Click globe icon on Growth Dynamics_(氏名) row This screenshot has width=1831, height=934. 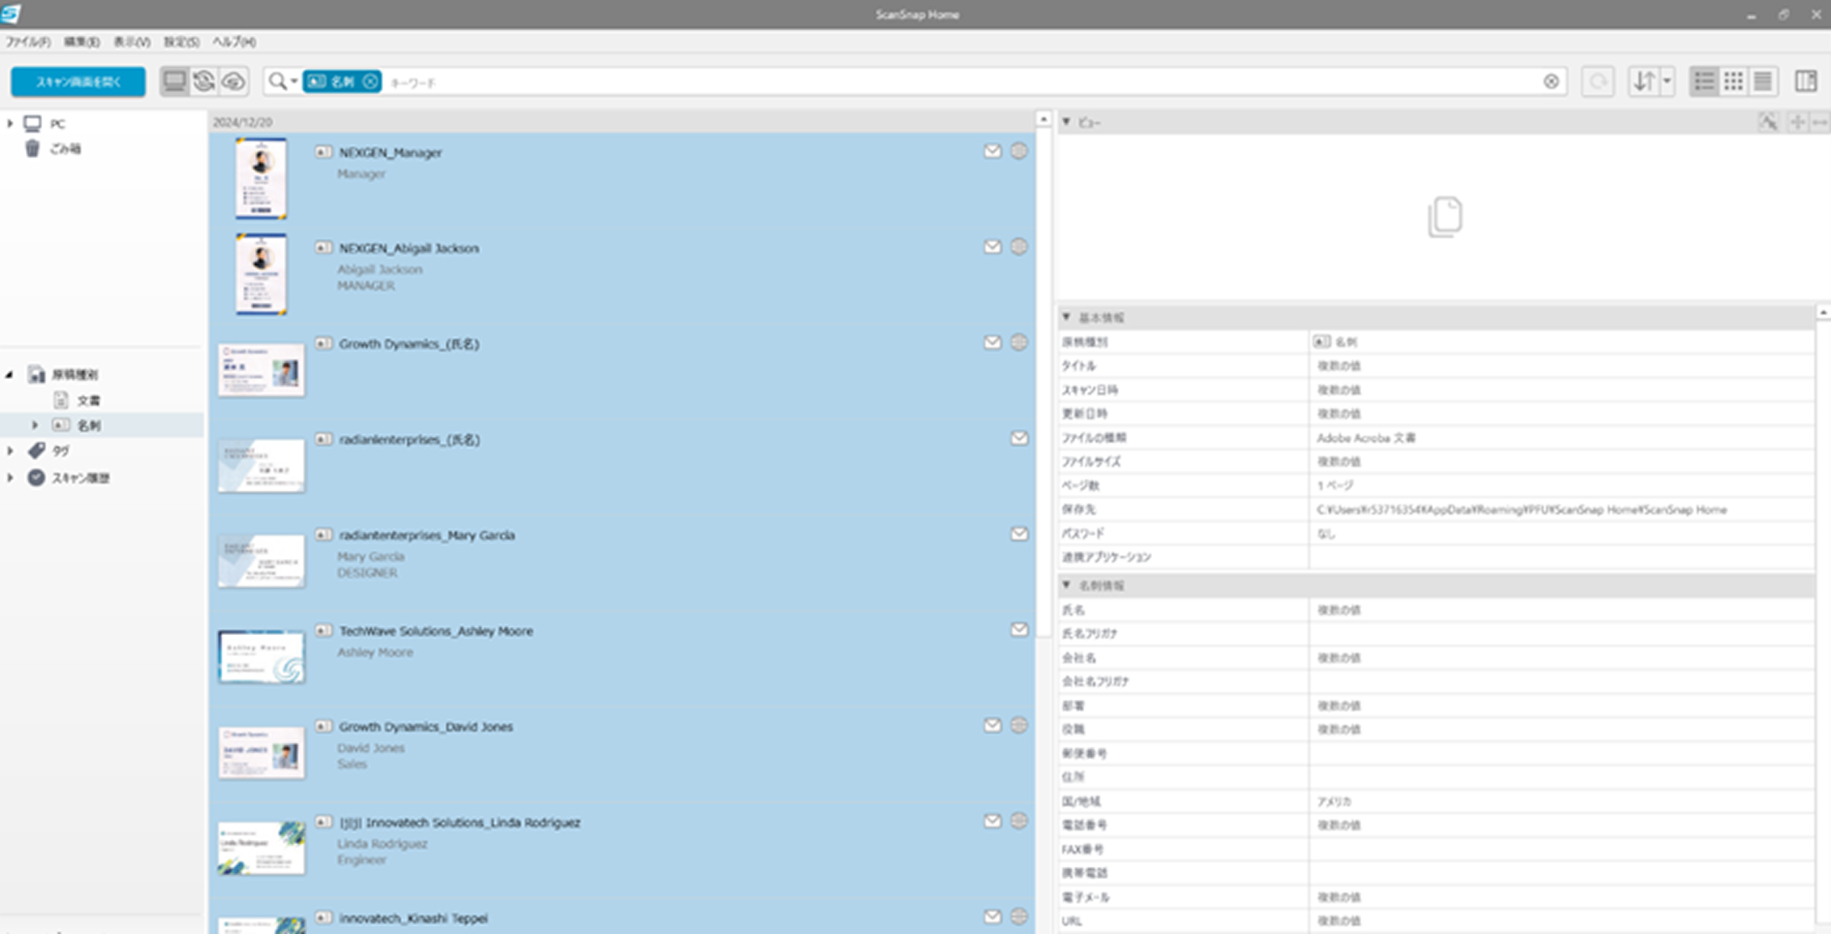click(x=1019, y=342)
